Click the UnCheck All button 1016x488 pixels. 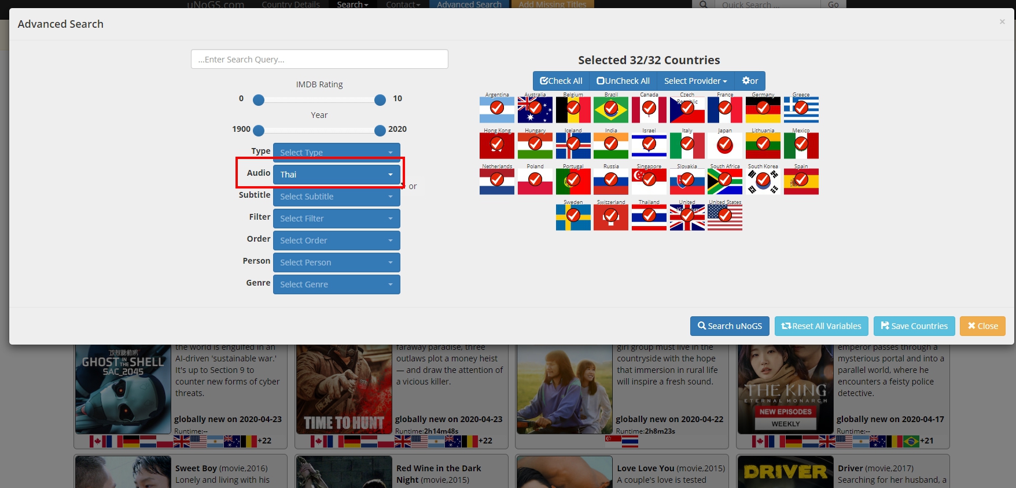(x=623, y=81)
